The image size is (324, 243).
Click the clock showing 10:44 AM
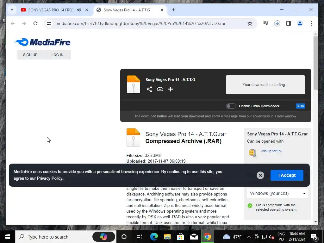point(297,237)
